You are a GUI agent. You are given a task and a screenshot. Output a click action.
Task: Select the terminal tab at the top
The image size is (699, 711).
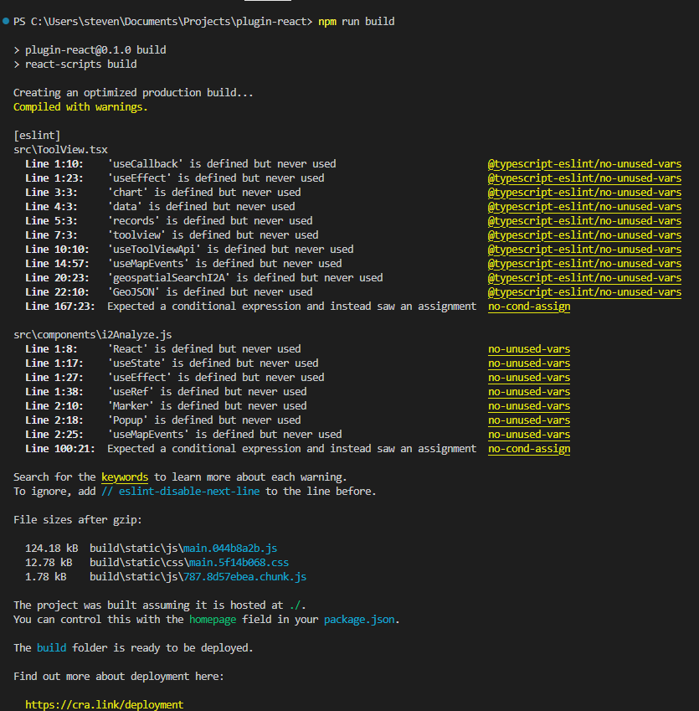click(267, 3)
